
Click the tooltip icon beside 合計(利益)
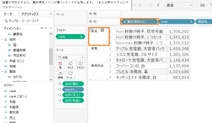(x=59, y=100)
